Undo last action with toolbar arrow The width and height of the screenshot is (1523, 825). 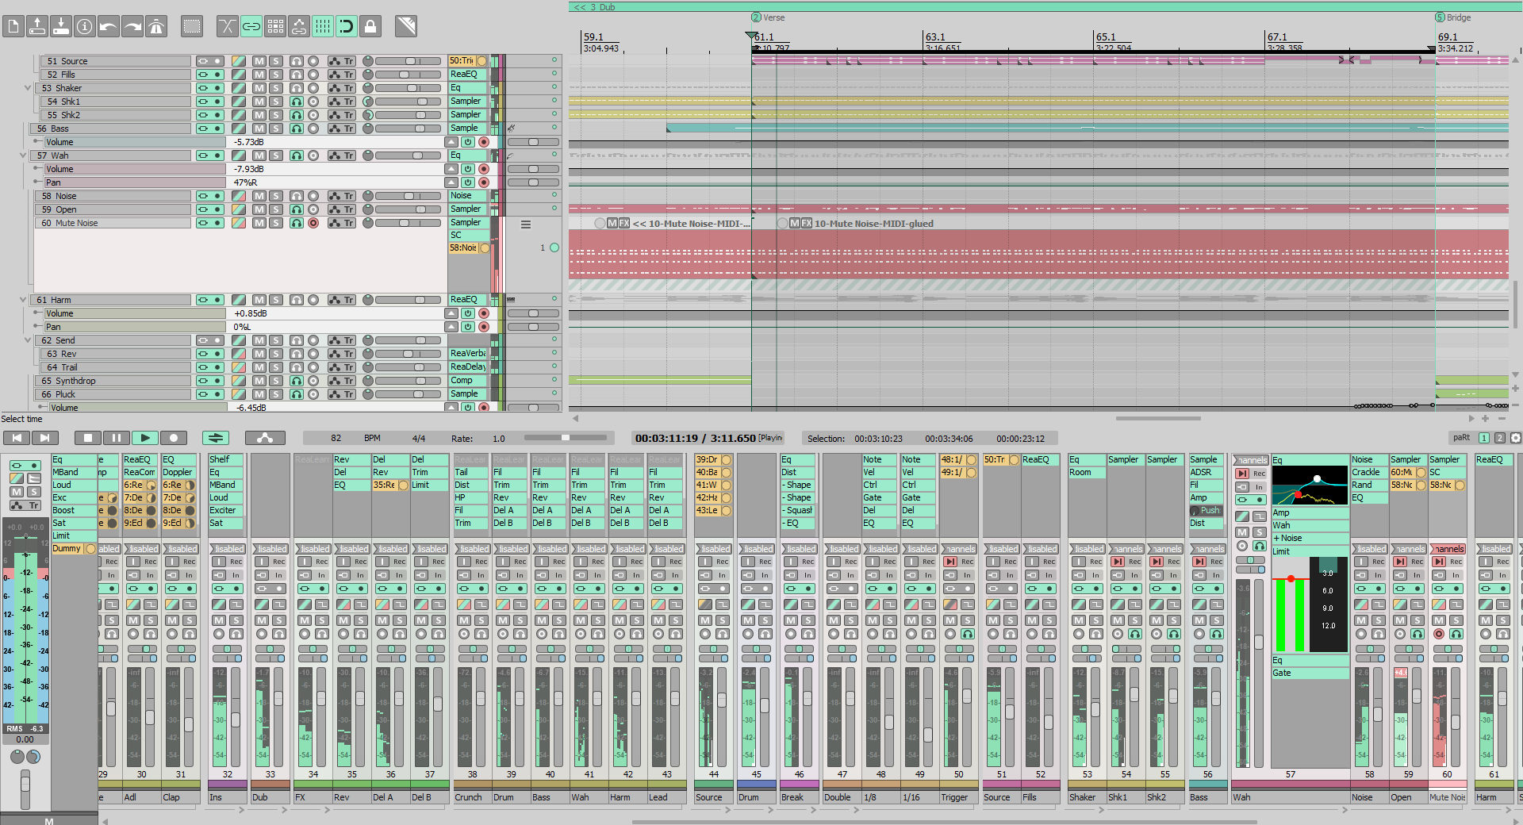[x=109, y=26]
